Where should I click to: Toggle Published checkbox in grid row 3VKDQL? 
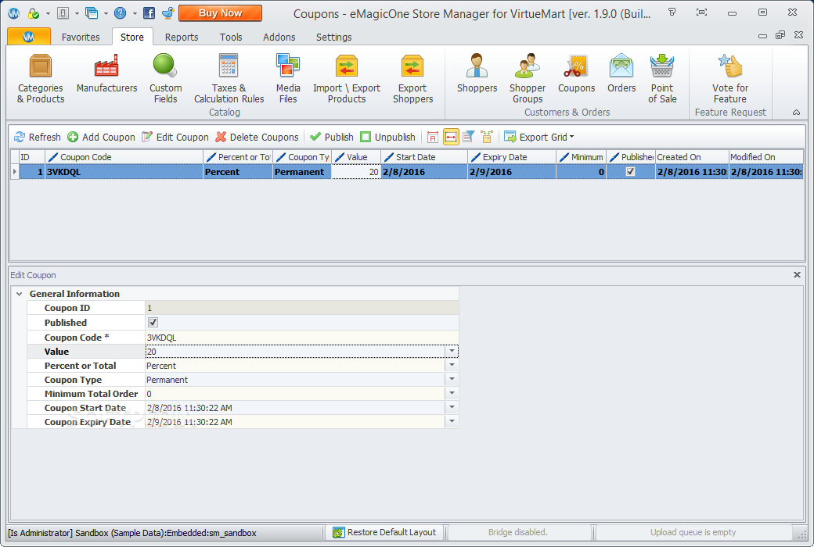pyautogui.click(x=630, y=172)
